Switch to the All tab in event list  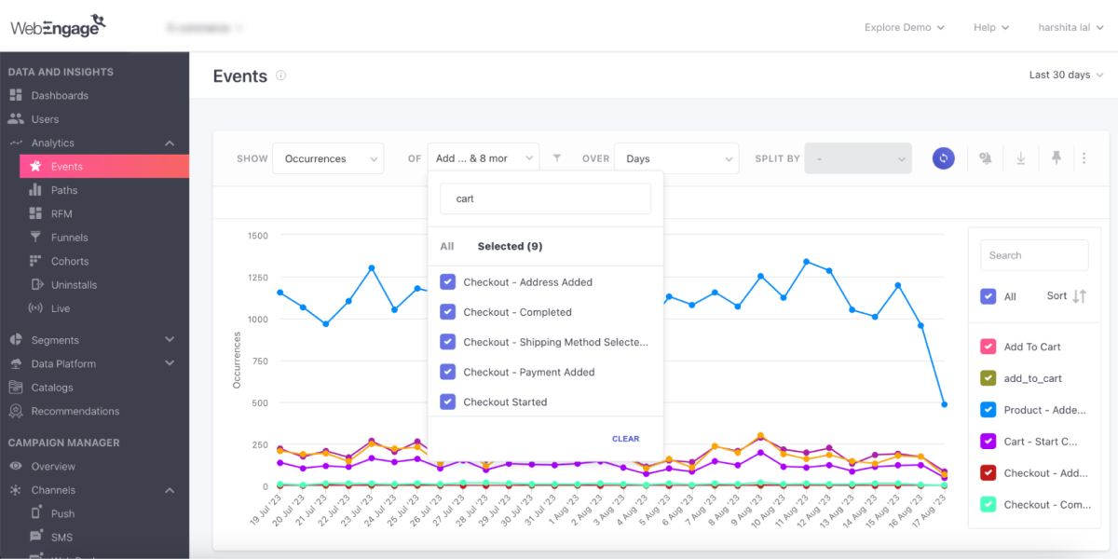tap(447, 247)
